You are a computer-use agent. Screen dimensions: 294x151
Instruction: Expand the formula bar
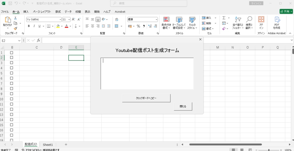click(292, 40)
